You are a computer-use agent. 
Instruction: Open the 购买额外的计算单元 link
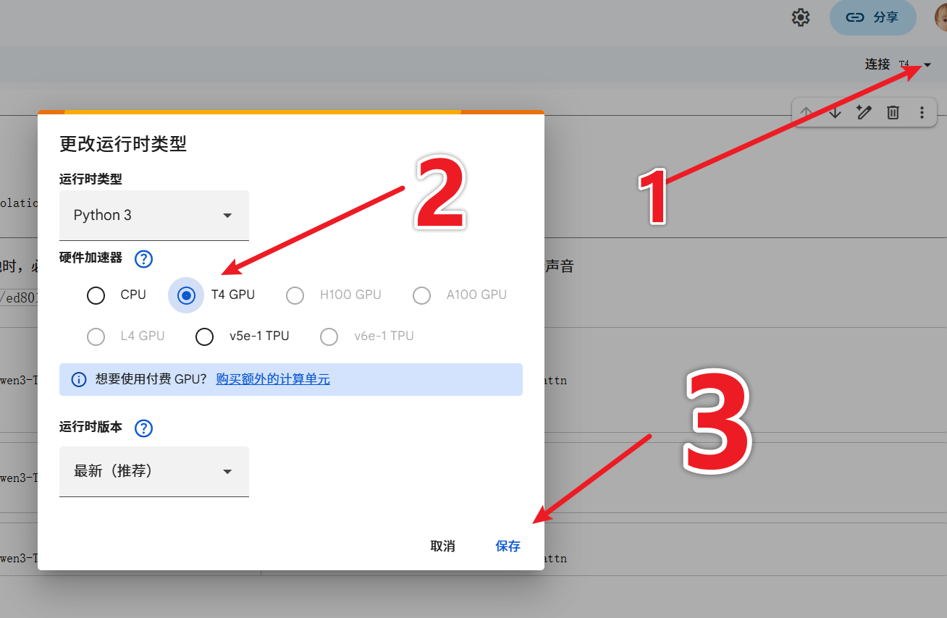(272, 379)
